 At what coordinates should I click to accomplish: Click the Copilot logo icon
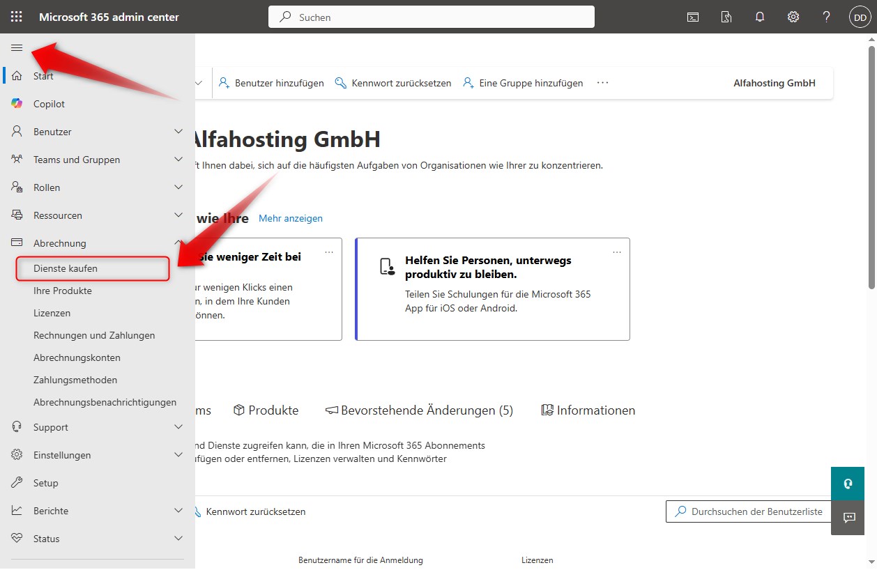(17, 104)
